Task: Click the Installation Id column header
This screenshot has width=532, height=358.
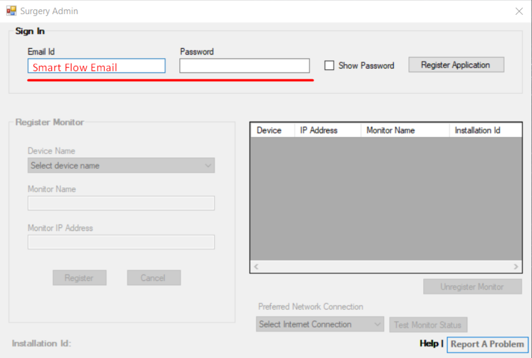Action: (x=486, y=130)
